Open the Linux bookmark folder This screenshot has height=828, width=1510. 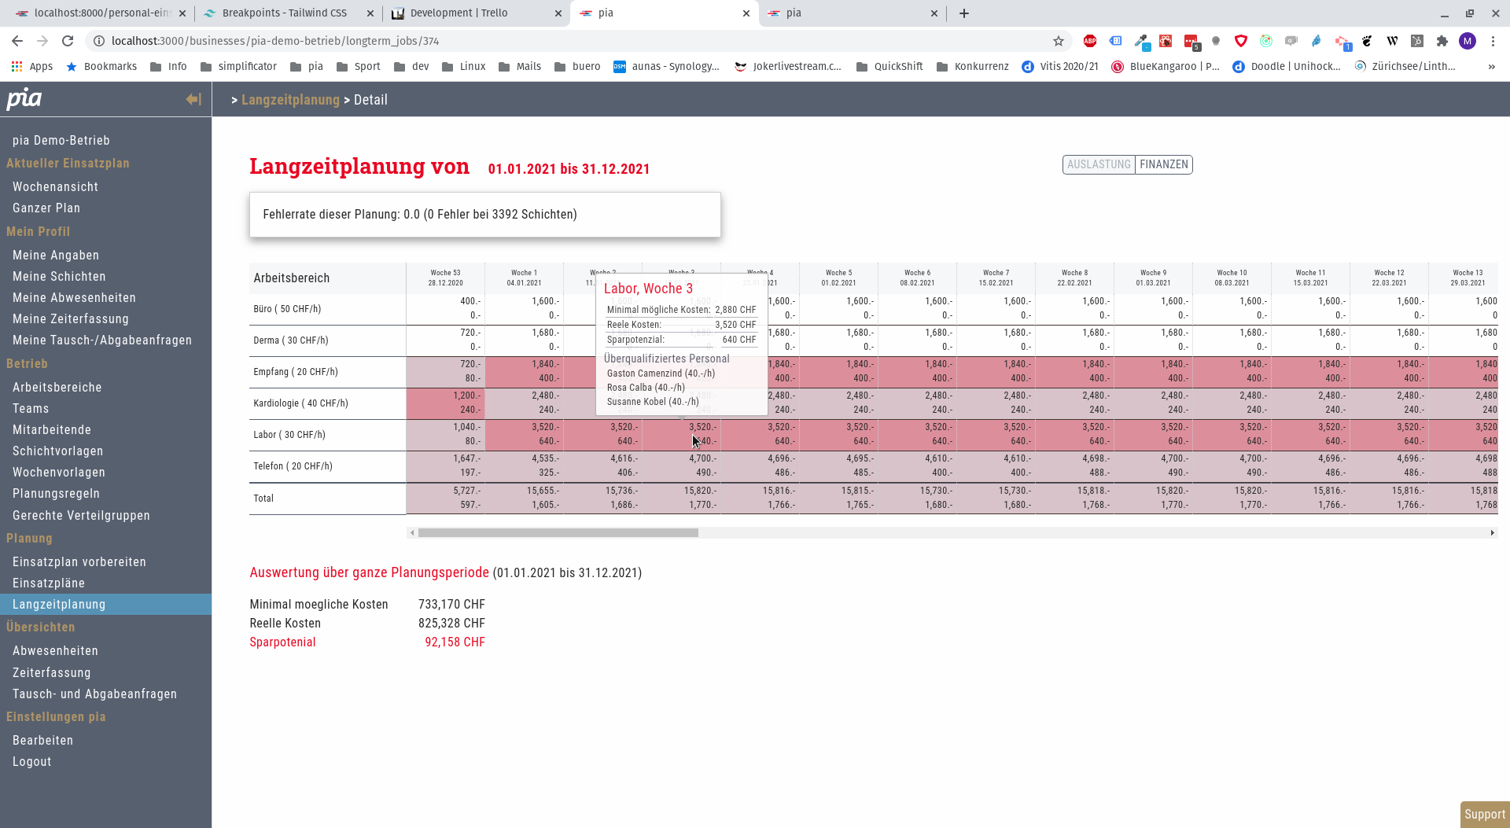click(463, 66)
